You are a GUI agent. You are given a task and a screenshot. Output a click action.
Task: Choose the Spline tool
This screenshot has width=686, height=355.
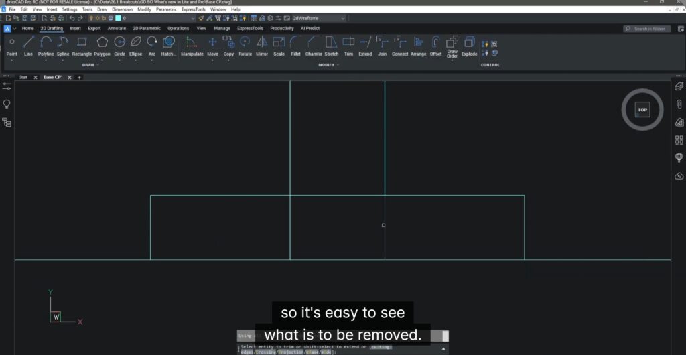63,46
